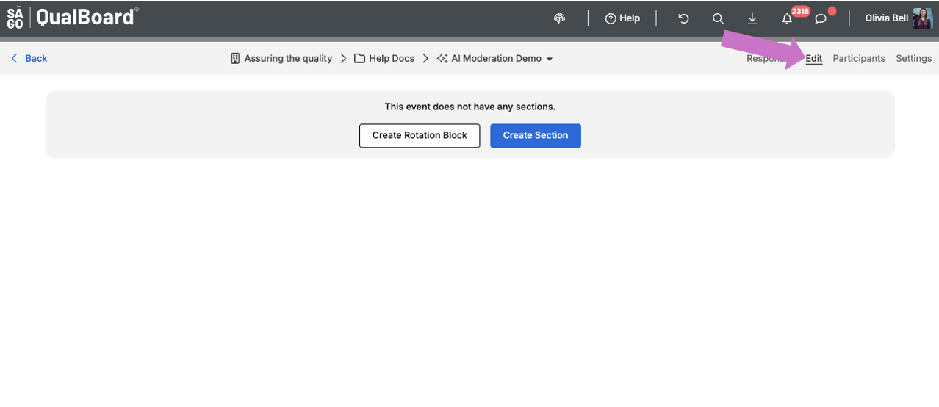
Task: Switch to the Participants tab
Action: [x=859, y=58]
